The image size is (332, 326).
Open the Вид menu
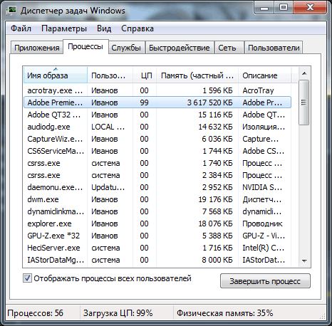click(104, 28)
